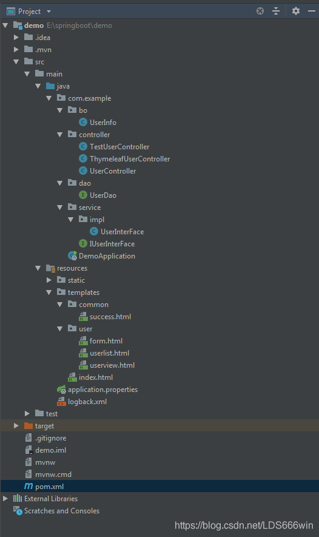This screenshot has width=319, height=537.
Task: Select Scratches and Consoles
Action: [x=62, y=511]
